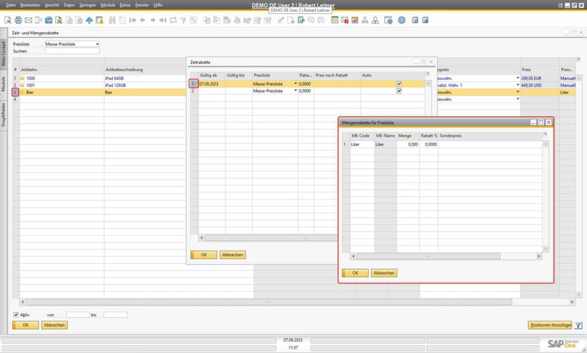Click the window-with-globe toolbar icon
Image resolution: width=587 pixels, height=353 pixels.
[x=388, y=20]
